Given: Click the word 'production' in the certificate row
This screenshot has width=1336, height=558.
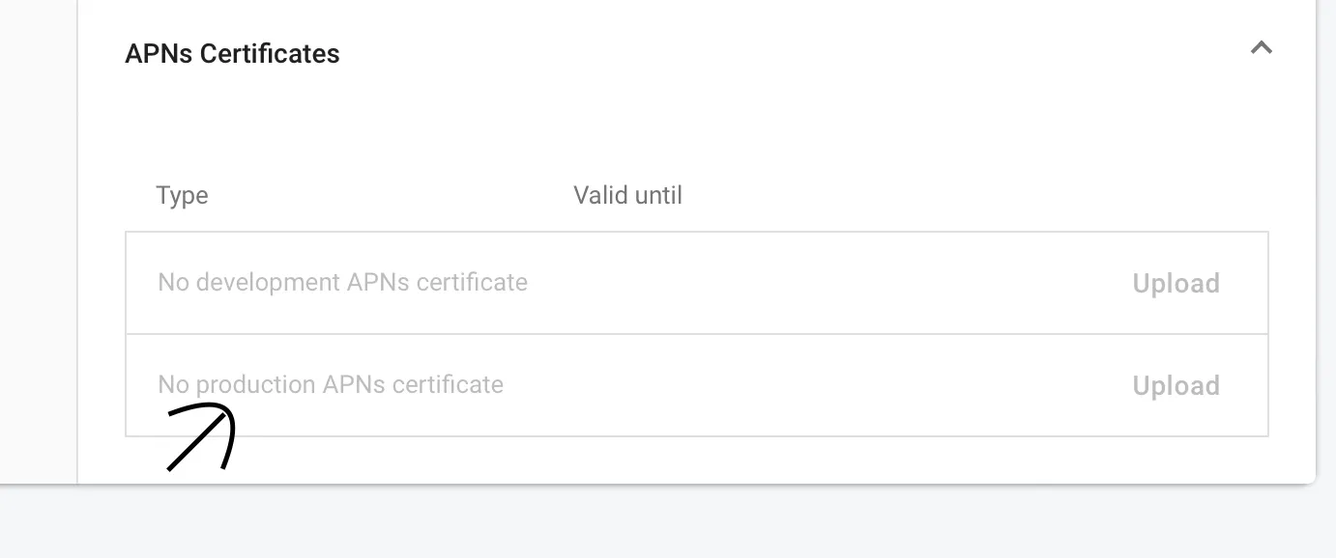Looking at the screenshot, I should (x=256, y=385).
